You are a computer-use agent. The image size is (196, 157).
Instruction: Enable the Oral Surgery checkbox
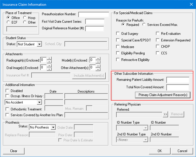[118, 34]
